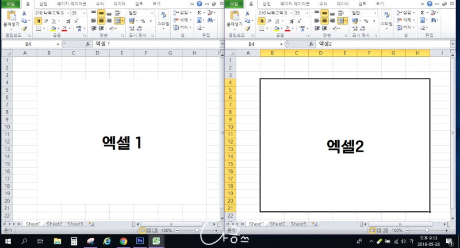Open the 삽입 tab in left Excel window
The height and width of the screenshot is (248, 460).
pyautogui.click(x=43, y=3)
